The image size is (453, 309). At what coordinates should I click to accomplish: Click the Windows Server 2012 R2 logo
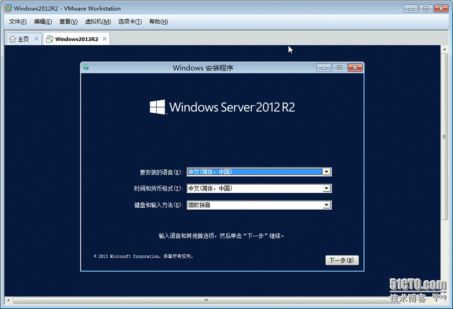point(222,107)
